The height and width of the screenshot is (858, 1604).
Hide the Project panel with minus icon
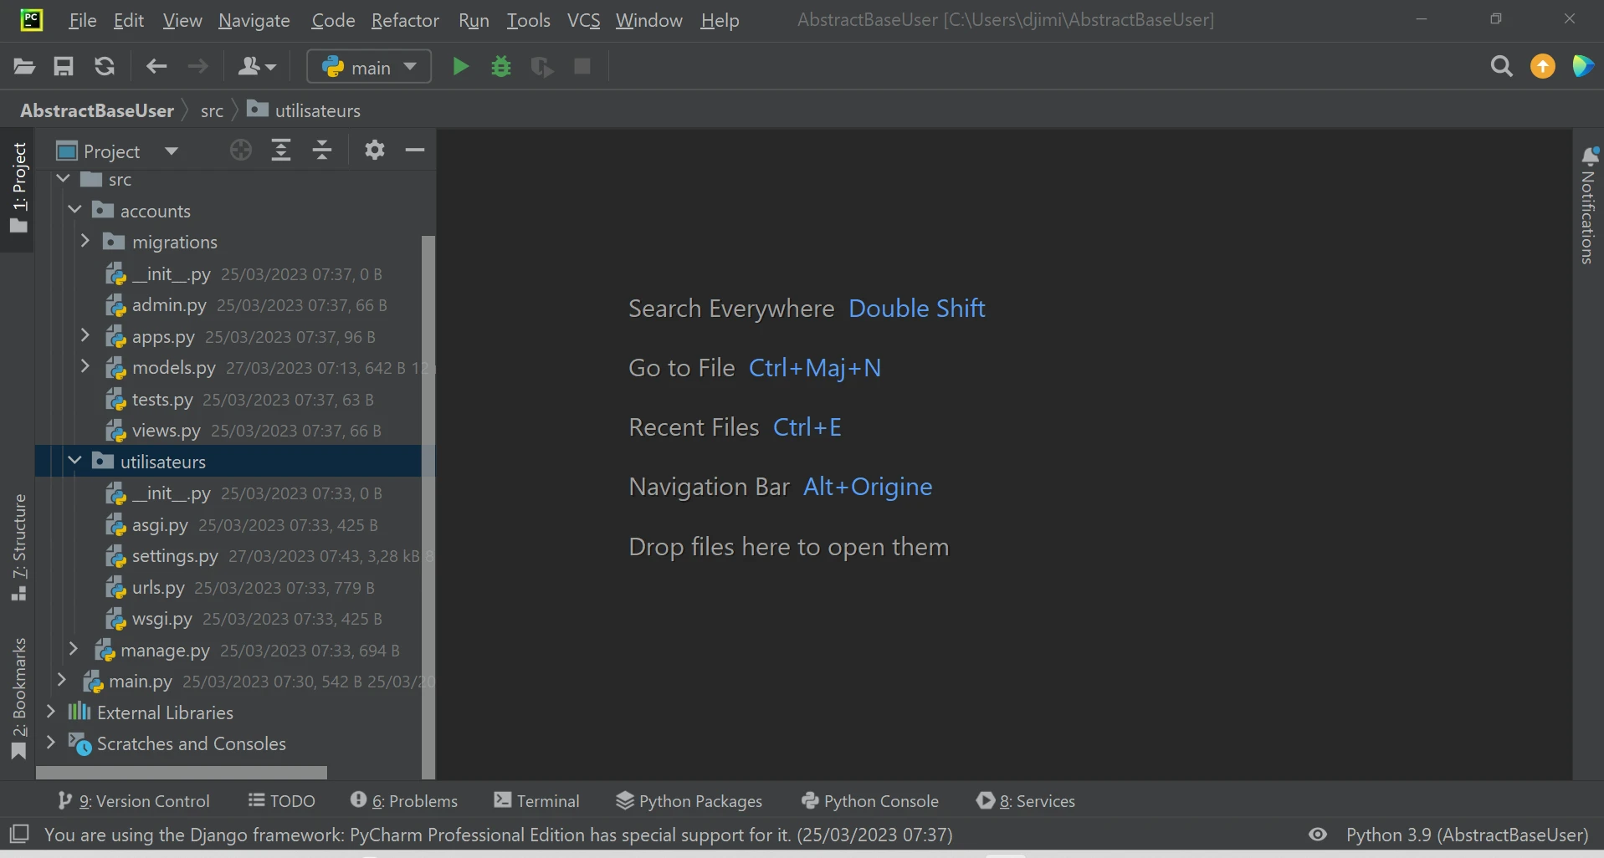tap(415, 151)
